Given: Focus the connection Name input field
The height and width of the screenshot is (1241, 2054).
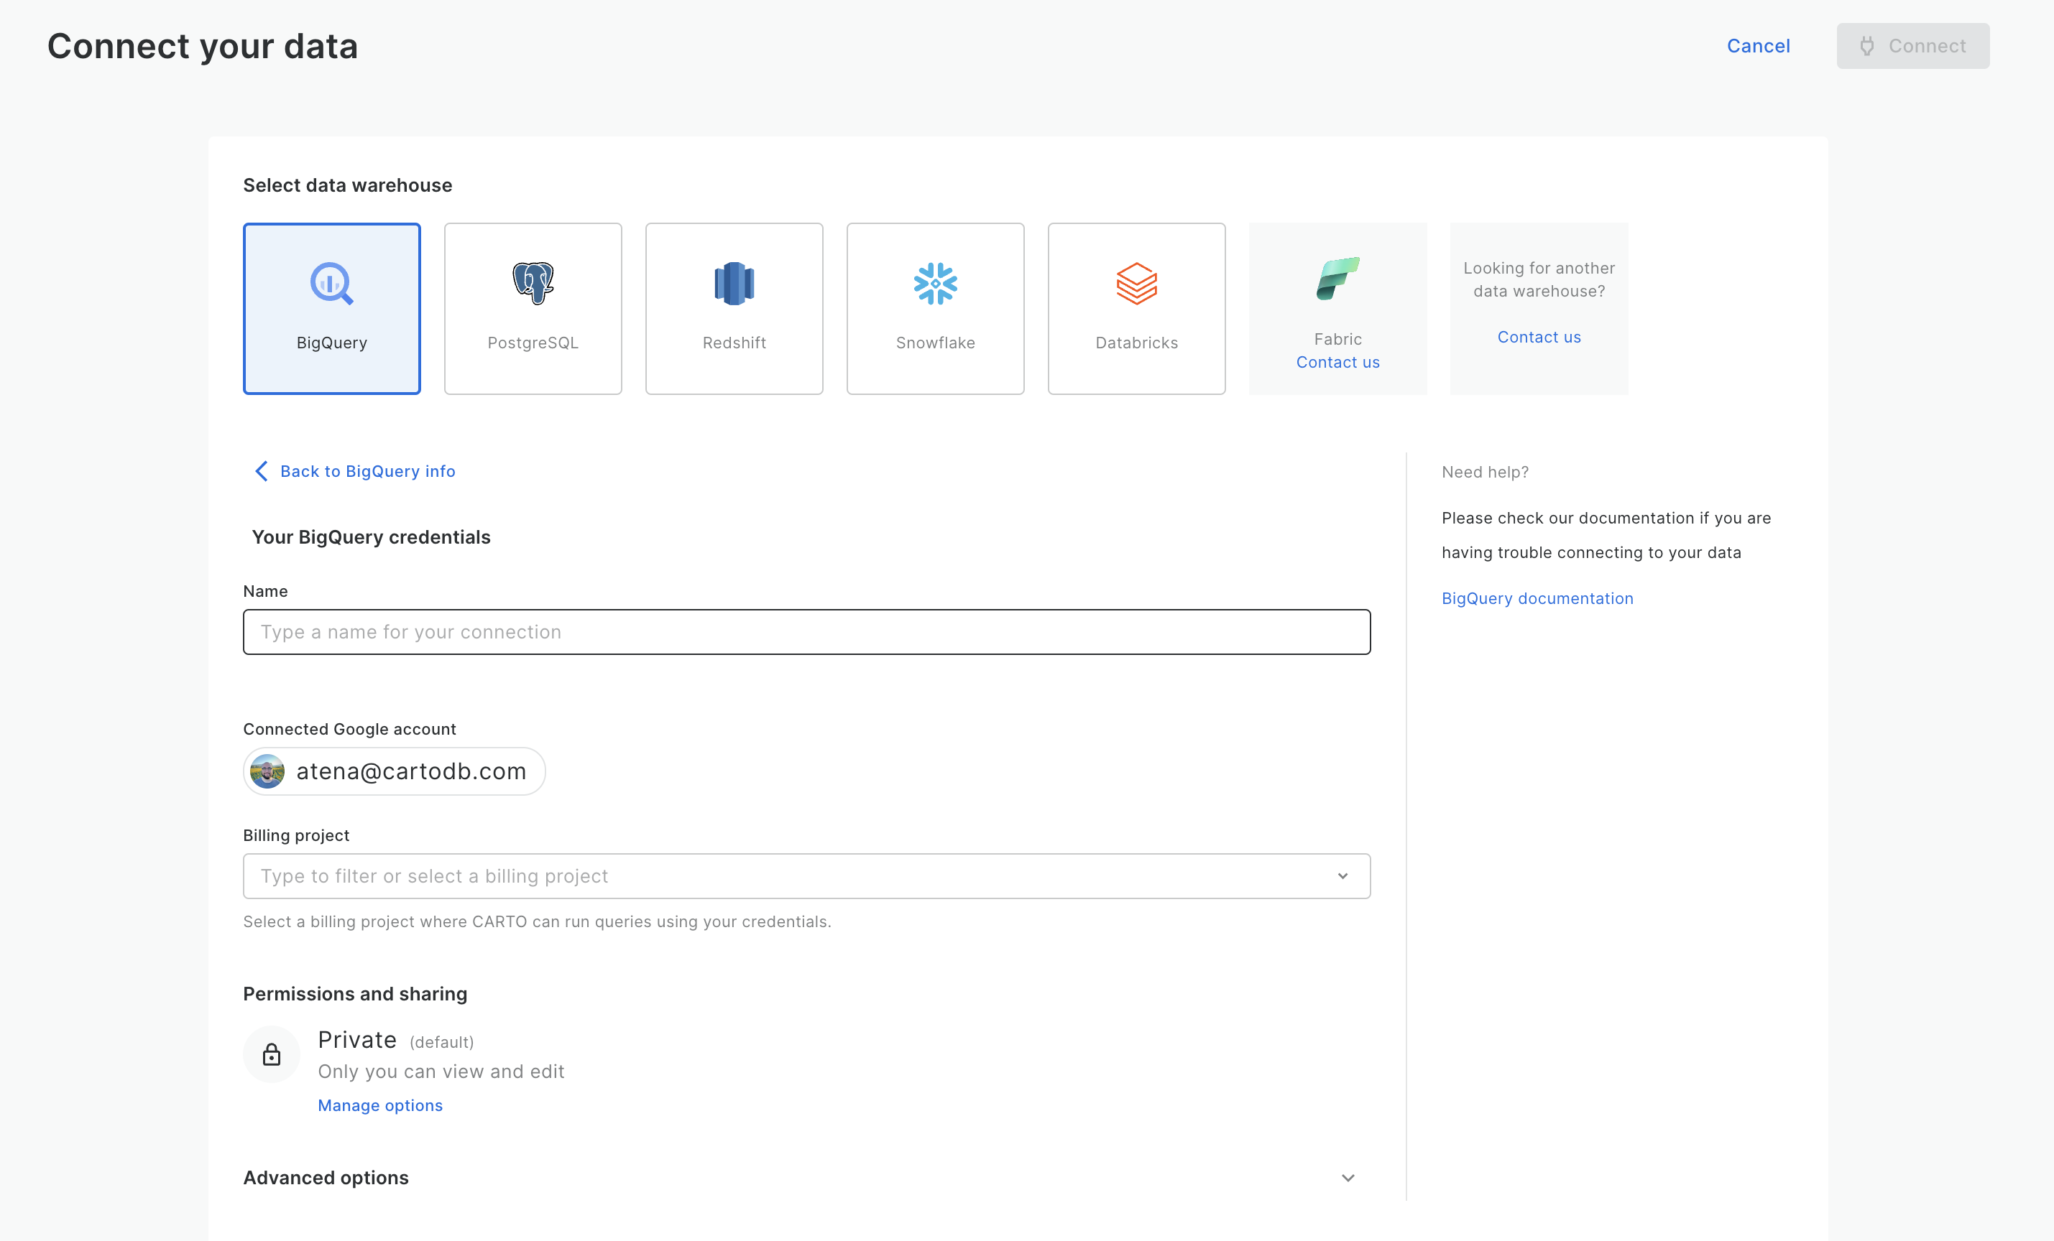Looking at the screenshot, I should pos(806,632).
